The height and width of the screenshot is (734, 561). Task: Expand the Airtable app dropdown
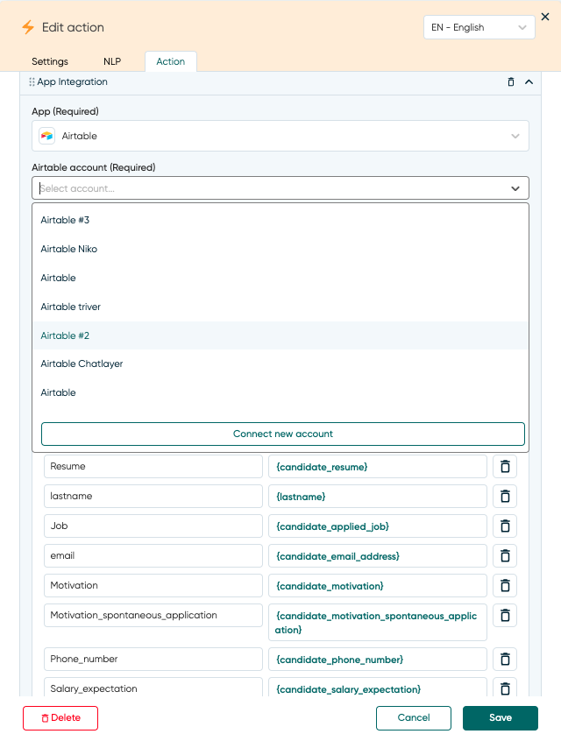point(280,136)
